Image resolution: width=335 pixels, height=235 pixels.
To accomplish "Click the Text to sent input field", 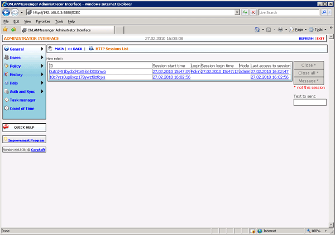I will pyautogui.click(x=309, y=102).
